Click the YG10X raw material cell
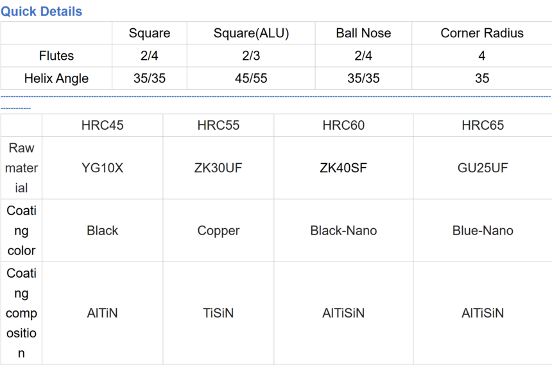 coord(102,168)
